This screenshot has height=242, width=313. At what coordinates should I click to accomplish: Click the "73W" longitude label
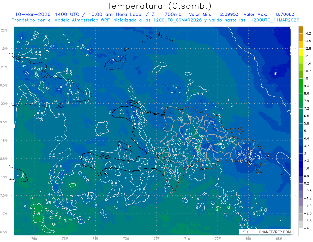point(126,239)
